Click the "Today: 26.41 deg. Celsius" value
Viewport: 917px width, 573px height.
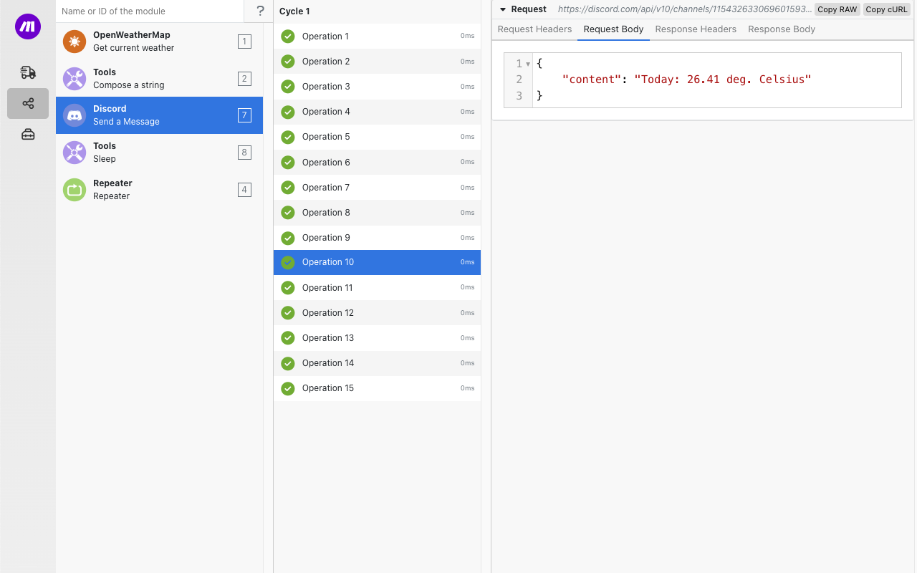click(723, 80)
